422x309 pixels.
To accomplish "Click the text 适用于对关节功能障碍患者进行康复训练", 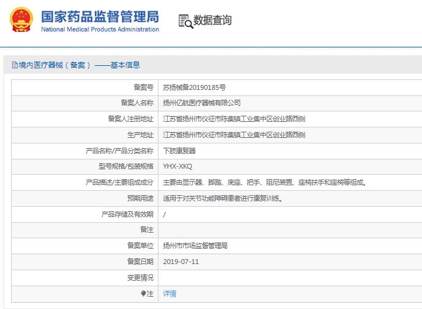I will click(222, 198).
